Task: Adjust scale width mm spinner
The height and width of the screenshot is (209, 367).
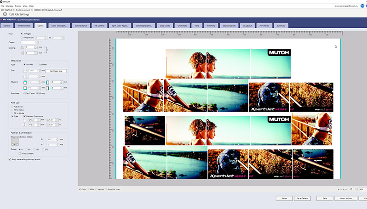Action: [39, 120]
